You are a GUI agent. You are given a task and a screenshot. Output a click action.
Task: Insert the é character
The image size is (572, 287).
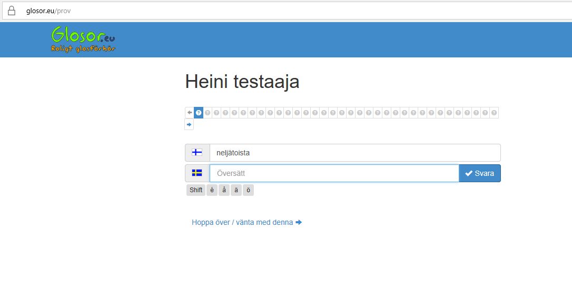click(x=212, y=190)
